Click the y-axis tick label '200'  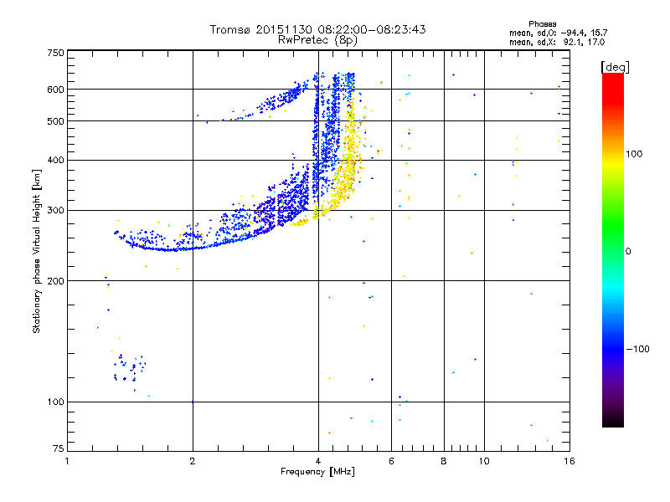[55, 281]
